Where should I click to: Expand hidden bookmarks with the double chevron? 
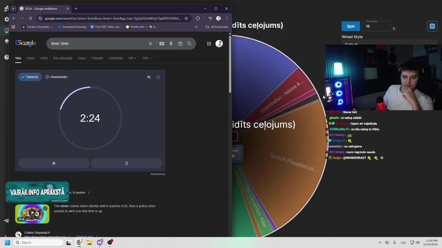click(196, 27)
